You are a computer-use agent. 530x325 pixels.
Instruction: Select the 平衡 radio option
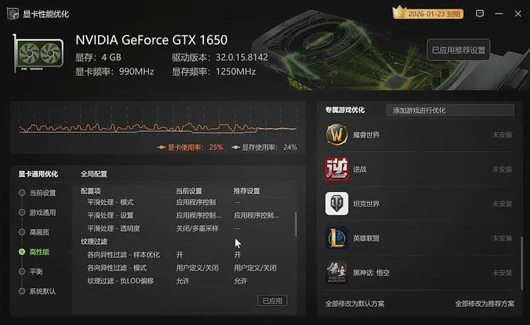(x=30, y=271)
